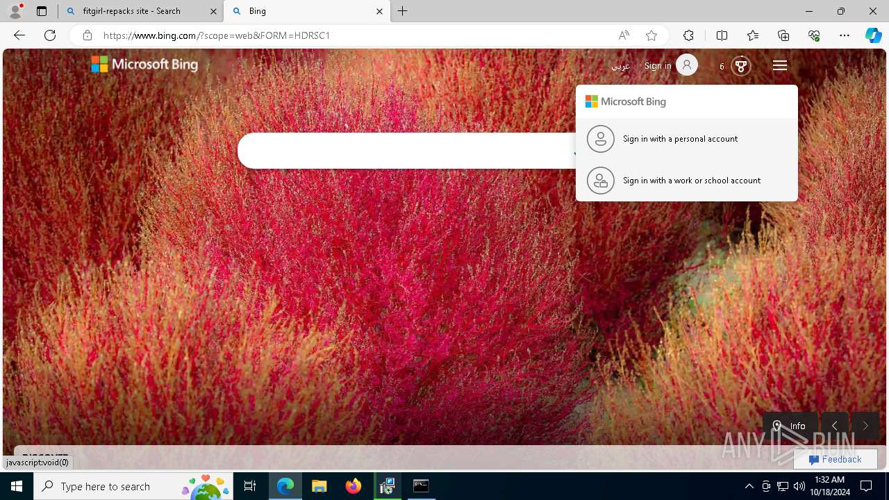This screenshot has width=889, height=500.
Task: Open Task View on taskbar
Action: point(250,486)
